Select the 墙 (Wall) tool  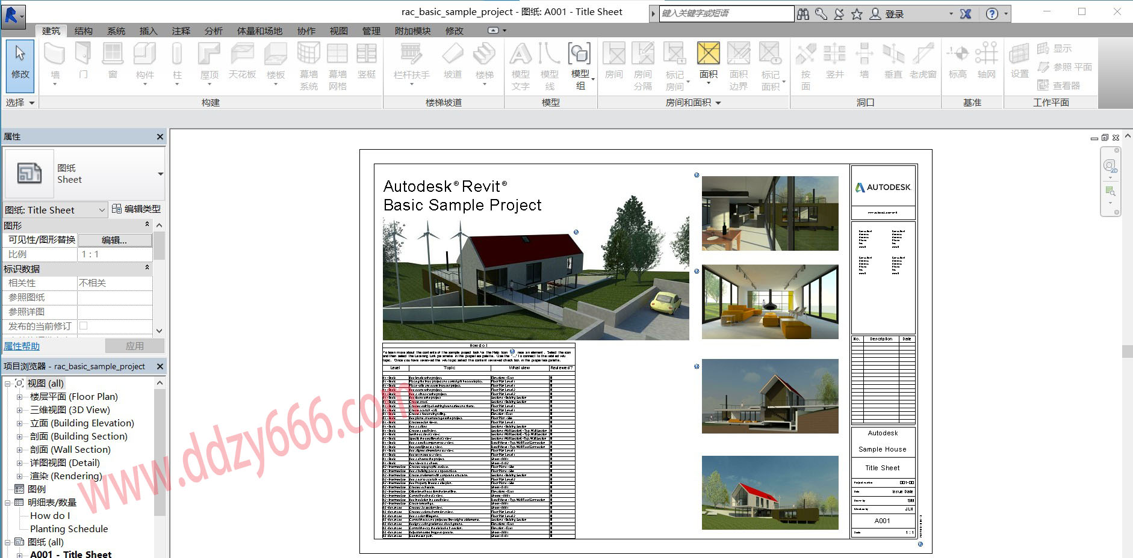(x=55, y=63)
